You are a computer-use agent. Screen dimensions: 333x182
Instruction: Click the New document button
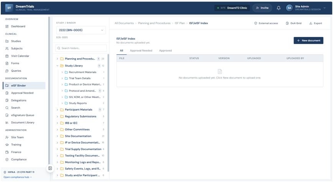point(308,41)
